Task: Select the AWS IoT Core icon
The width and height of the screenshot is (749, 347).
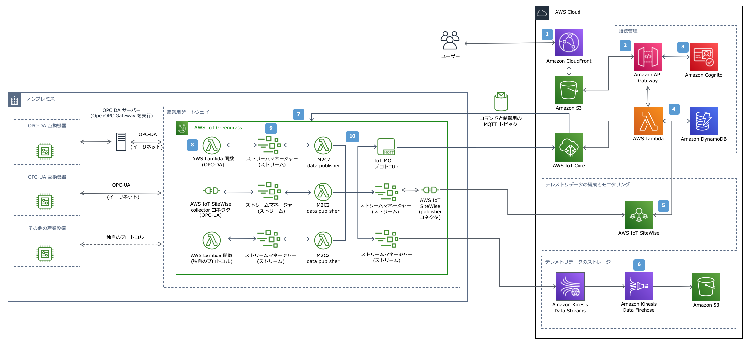Action: coord(569,148)
